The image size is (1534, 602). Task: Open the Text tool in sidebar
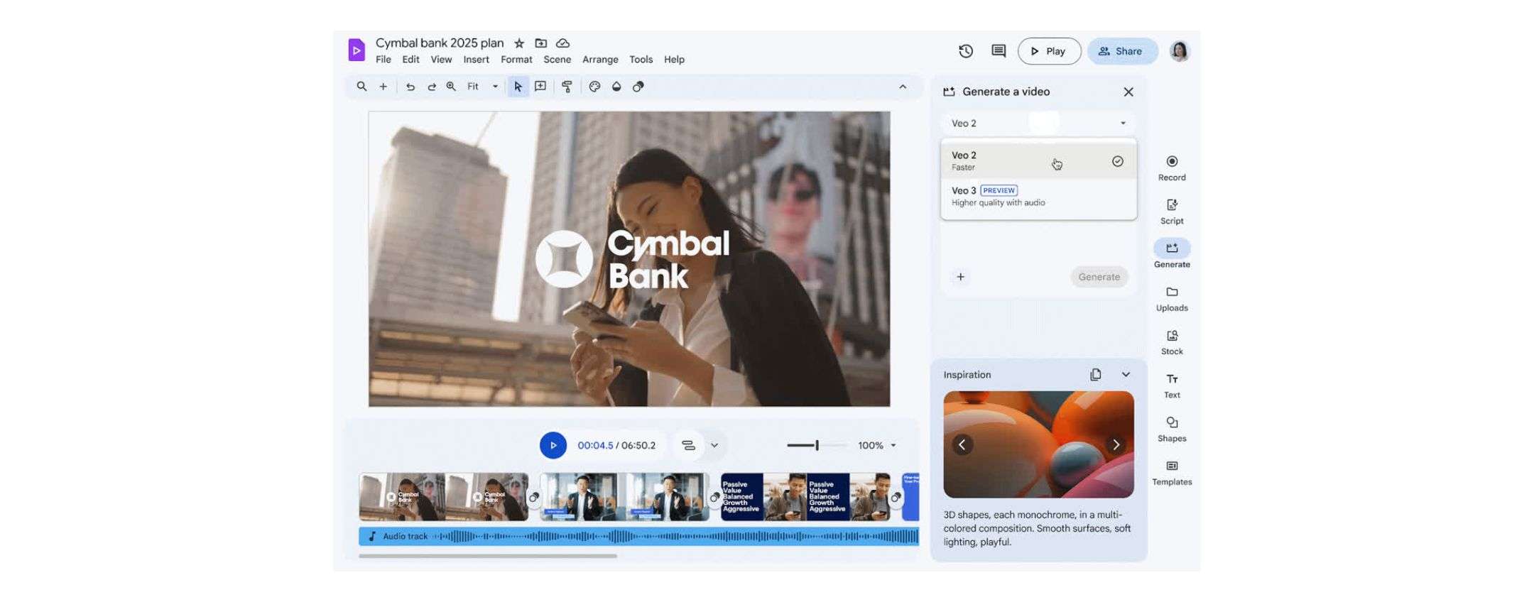1172,385
